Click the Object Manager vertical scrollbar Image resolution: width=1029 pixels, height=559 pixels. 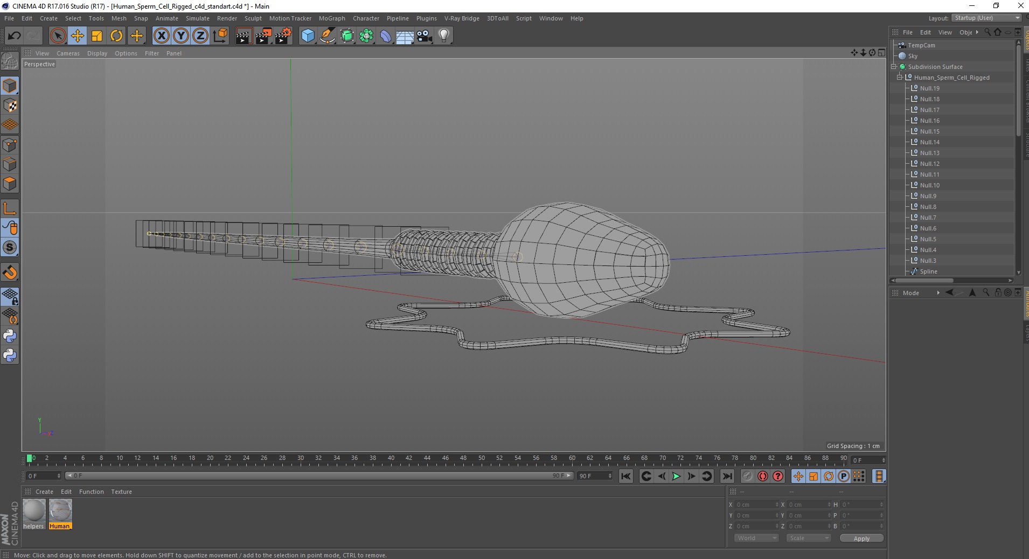pyautogui.click(x=1018, y=89)
